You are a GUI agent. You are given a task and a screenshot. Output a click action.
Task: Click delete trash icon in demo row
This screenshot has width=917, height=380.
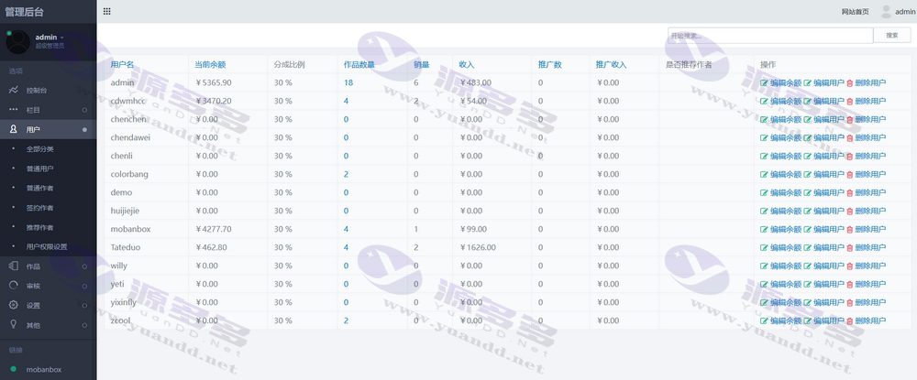[850, 192]
